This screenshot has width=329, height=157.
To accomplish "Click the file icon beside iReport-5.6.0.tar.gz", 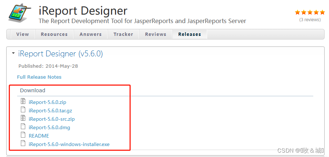I will [x=23, y=109].
